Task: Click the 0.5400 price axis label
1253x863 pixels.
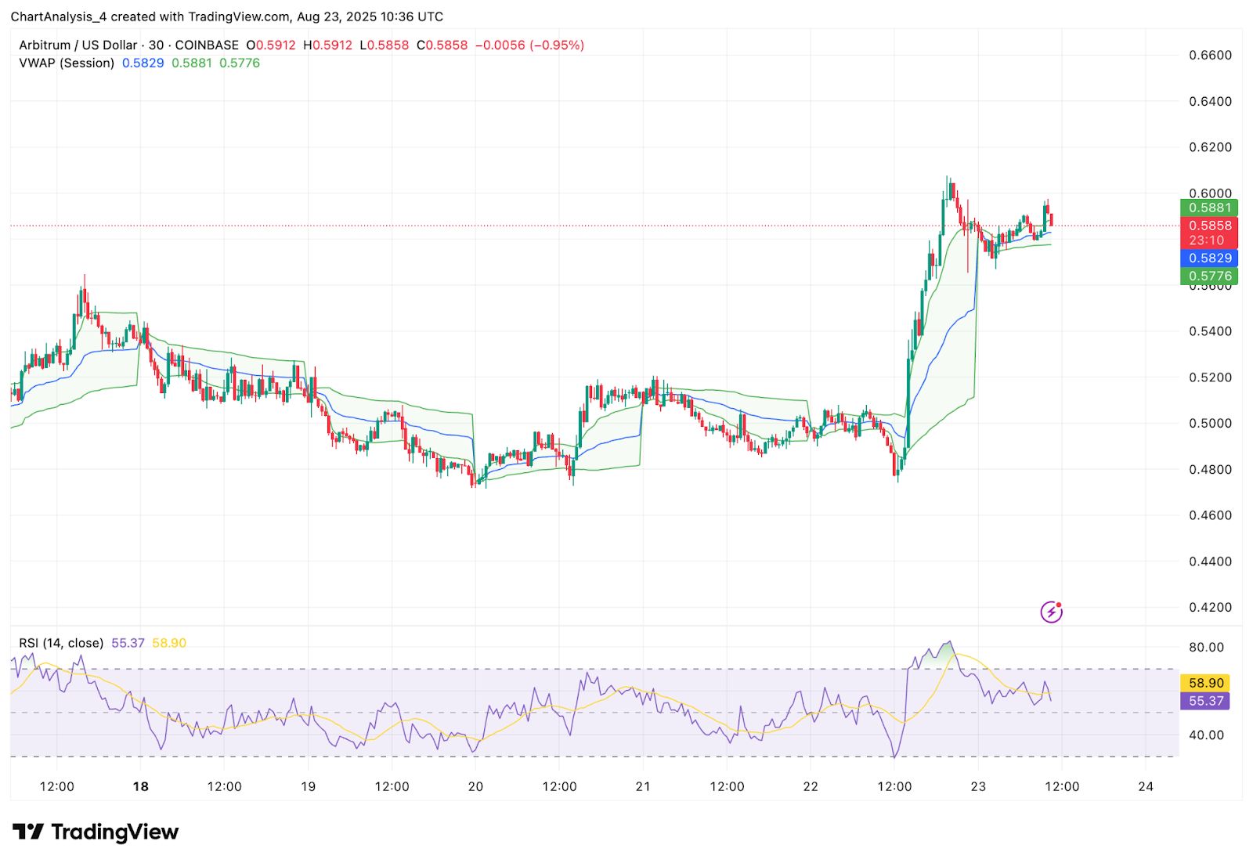Action: point(1210,331)
